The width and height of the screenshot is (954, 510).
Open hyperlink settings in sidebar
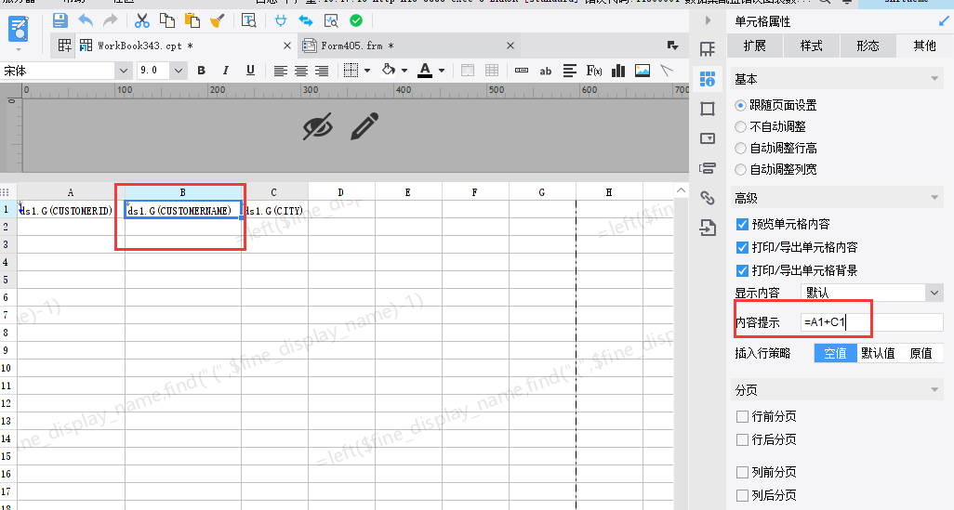click(x=707, y=198)
